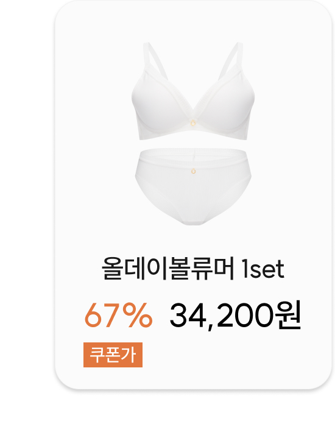Open the white bra product image

point(193,91)
